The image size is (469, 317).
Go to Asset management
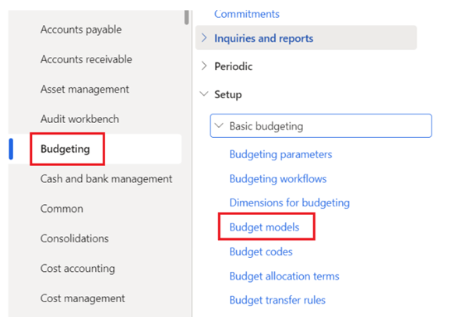[84, 90]
